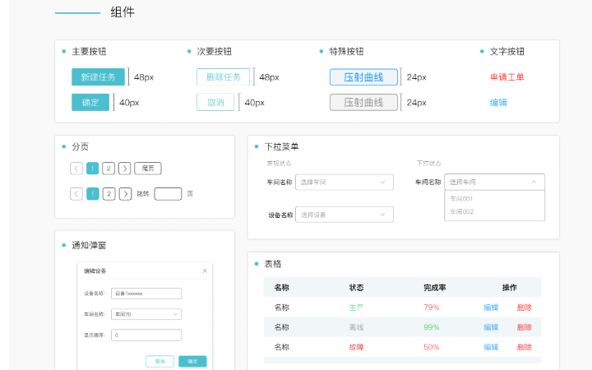The height and width of the screenshot is (370, 592).
Task: Click 删除 in the table row with 50%
Action: [x=524, y=347]
